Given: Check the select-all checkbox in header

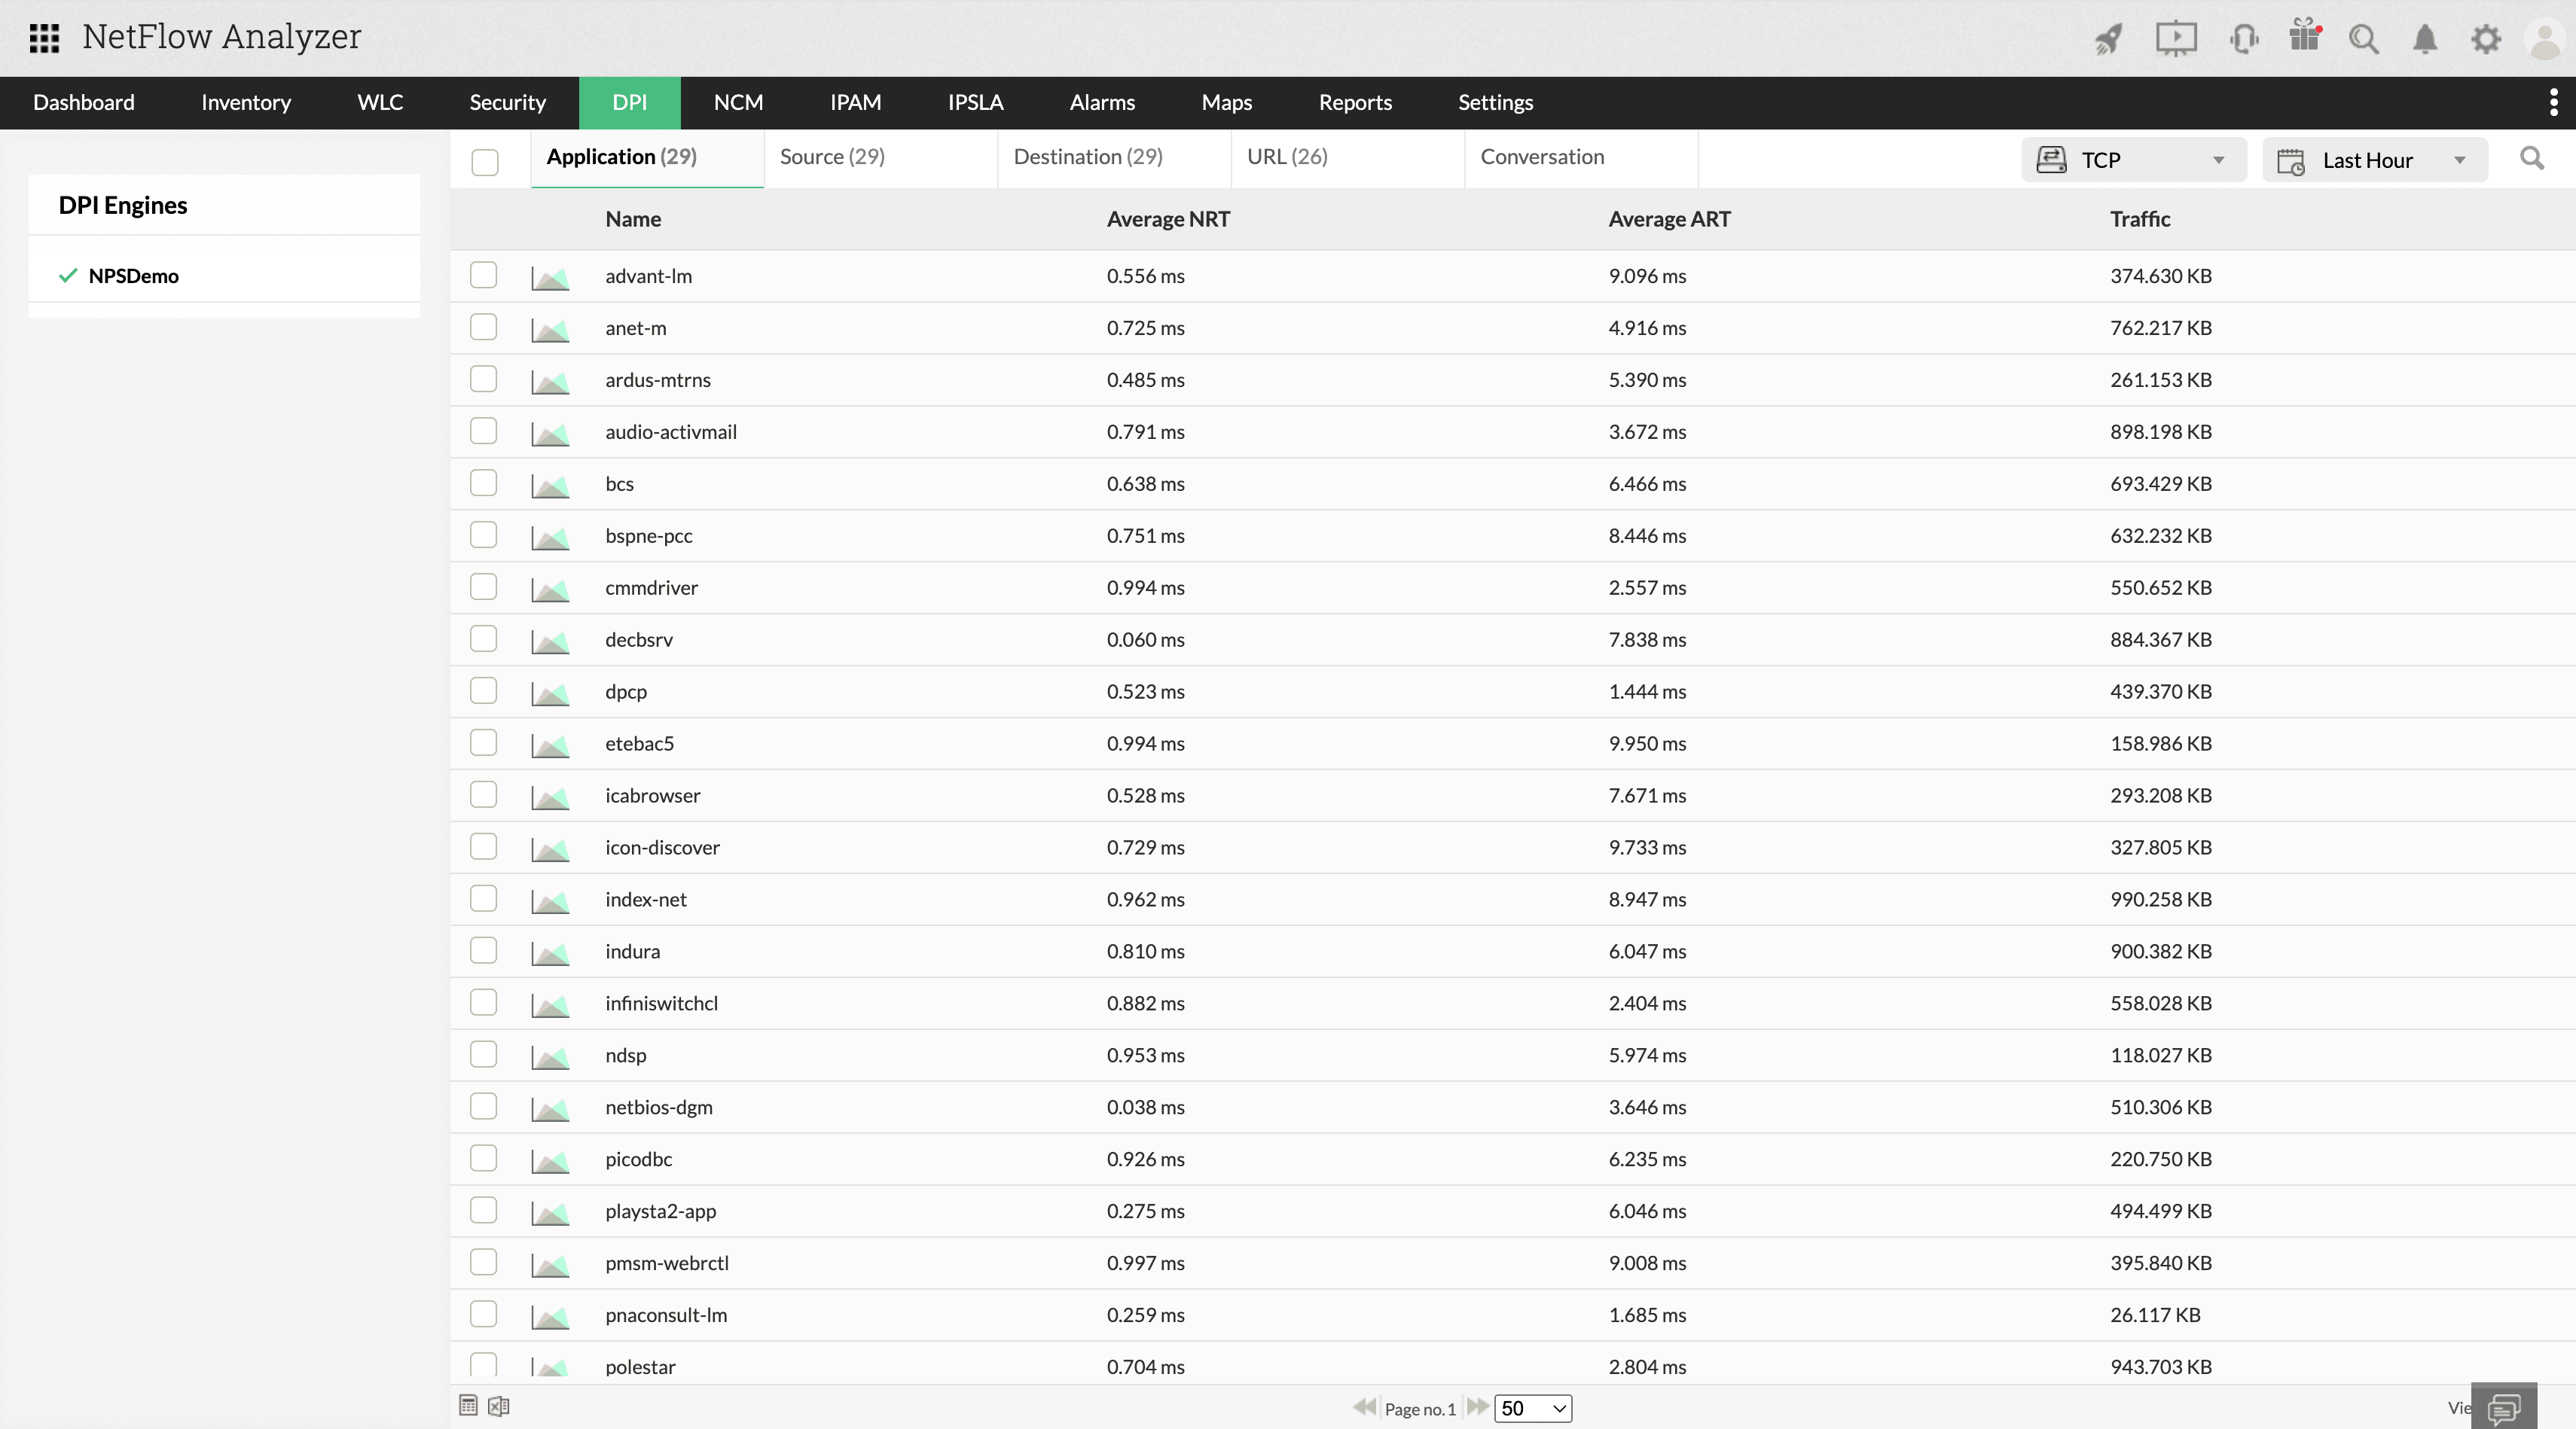Looking at the screenshot, I should [485, 162].
